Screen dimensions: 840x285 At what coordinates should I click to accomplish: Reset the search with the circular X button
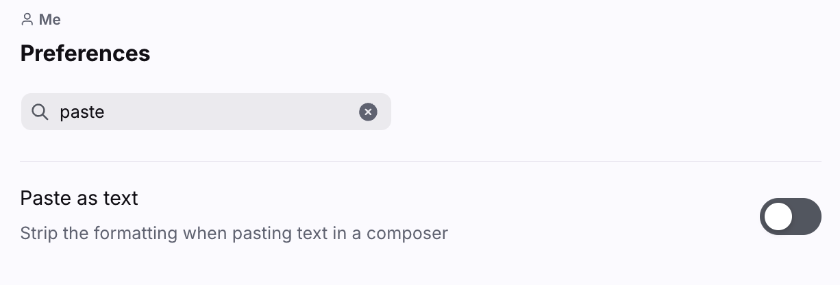coord(368,112)
